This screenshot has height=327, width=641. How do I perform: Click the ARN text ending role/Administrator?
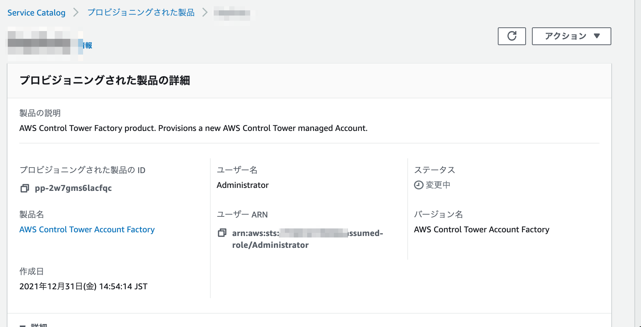click(x=308, y=239)
